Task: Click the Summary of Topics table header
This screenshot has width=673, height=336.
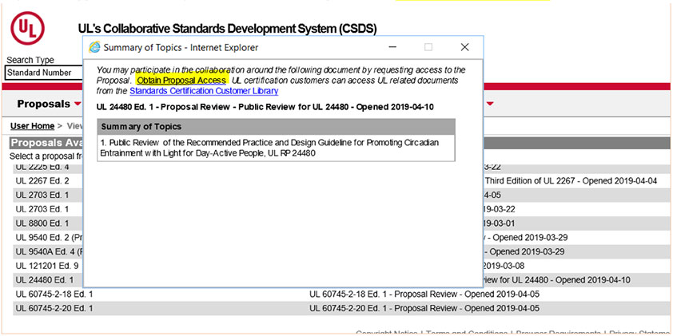Action: pos(276,126)
